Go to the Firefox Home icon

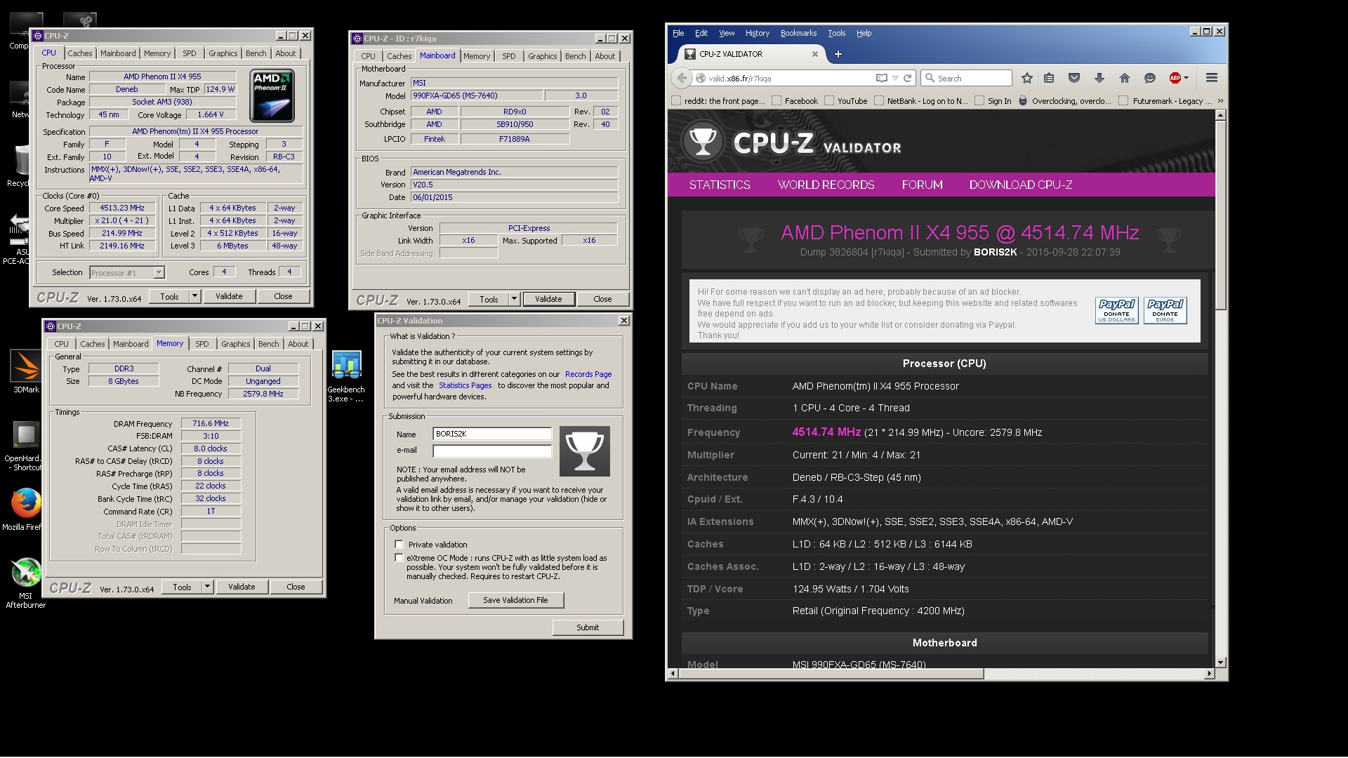[x=1125, y=78]
